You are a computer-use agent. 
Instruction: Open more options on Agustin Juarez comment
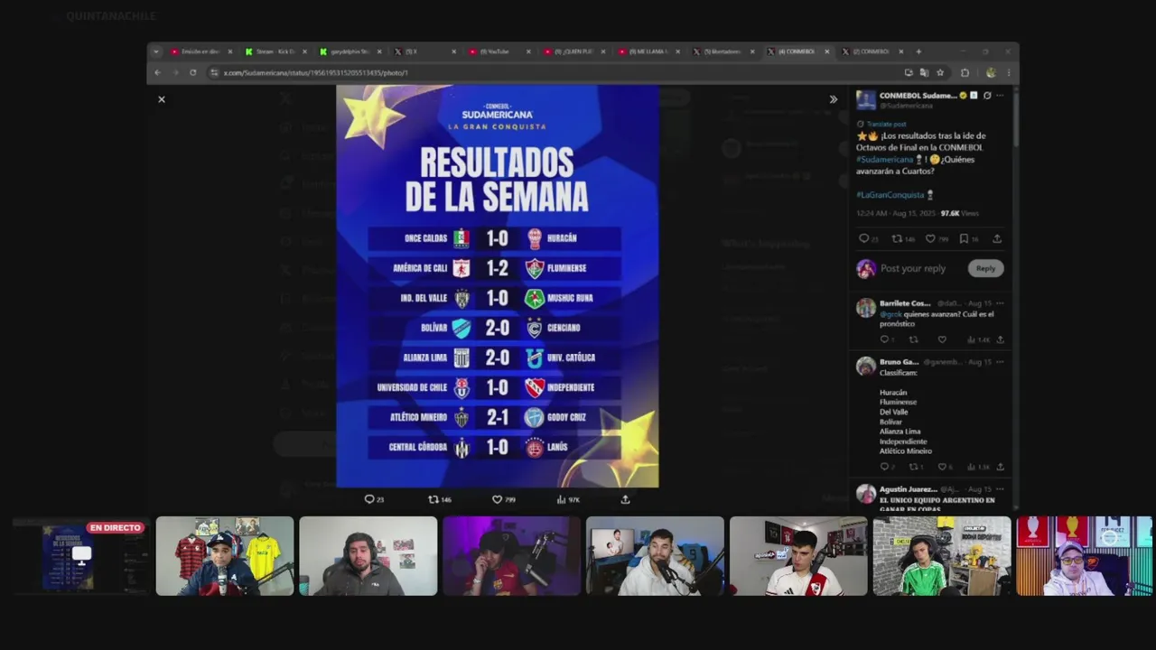[x=1000, y=489]
